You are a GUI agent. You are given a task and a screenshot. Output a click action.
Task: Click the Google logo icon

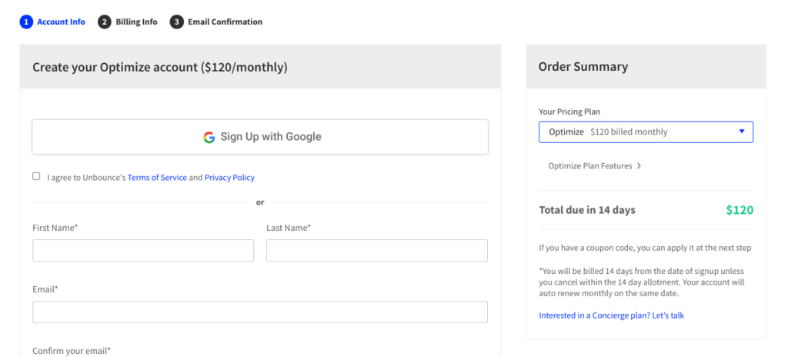[209, 137]
